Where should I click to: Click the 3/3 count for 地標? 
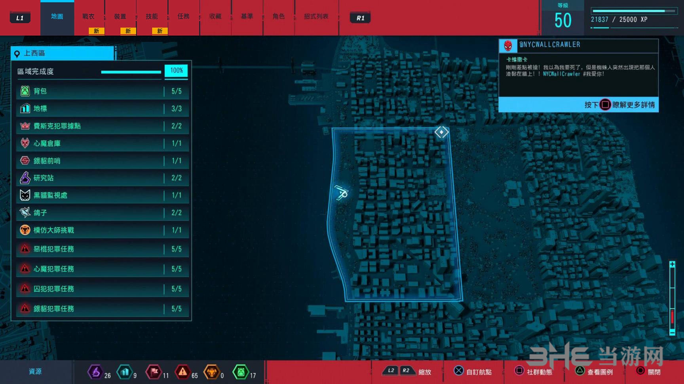click(x=177, y=109)
